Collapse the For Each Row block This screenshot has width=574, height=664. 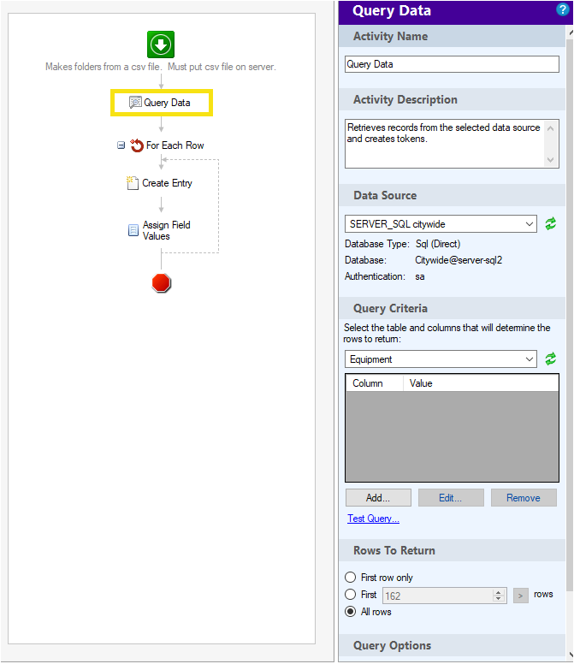121,145
